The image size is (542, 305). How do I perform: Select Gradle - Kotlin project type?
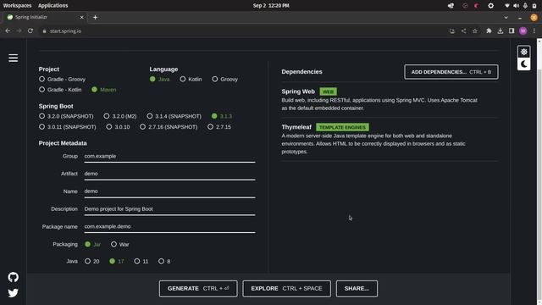60,90
